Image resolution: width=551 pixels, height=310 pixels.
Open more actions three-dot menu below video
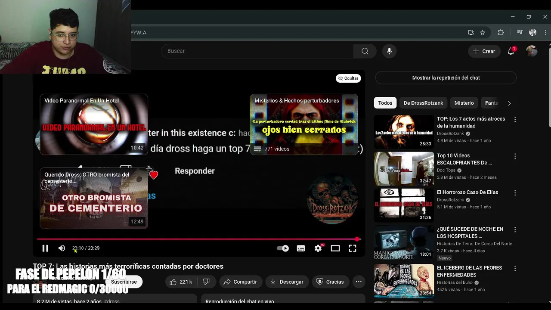(359, 282)
